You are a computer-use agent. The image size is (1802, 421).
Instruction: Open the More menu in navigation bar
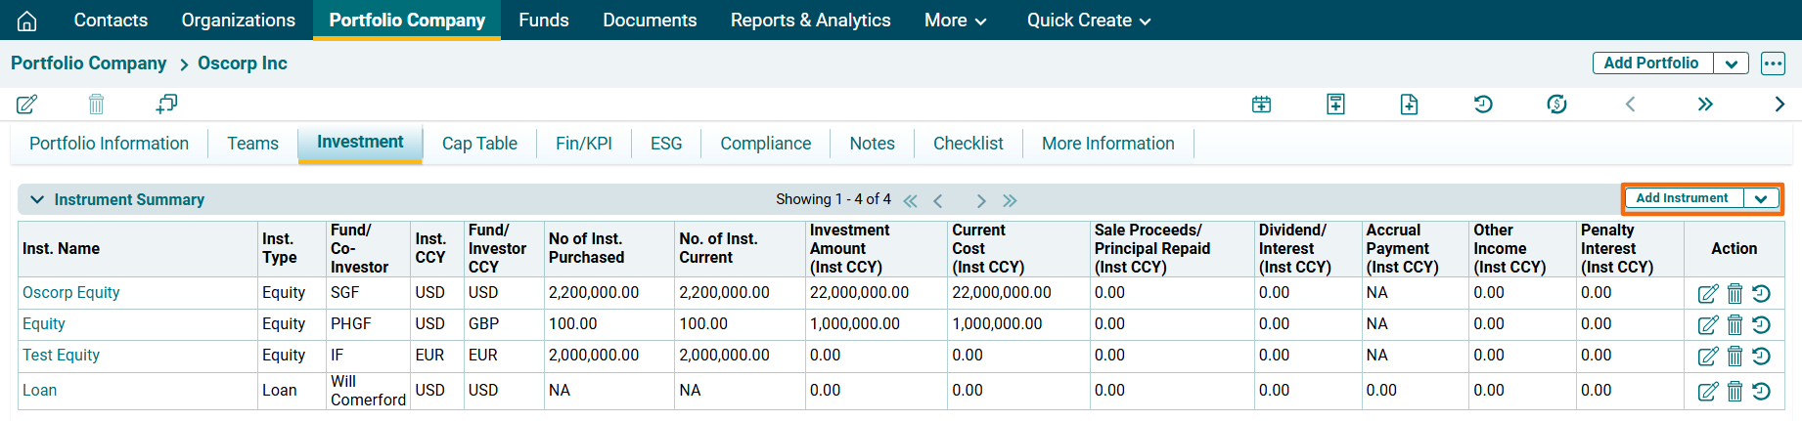coord(955,21)
